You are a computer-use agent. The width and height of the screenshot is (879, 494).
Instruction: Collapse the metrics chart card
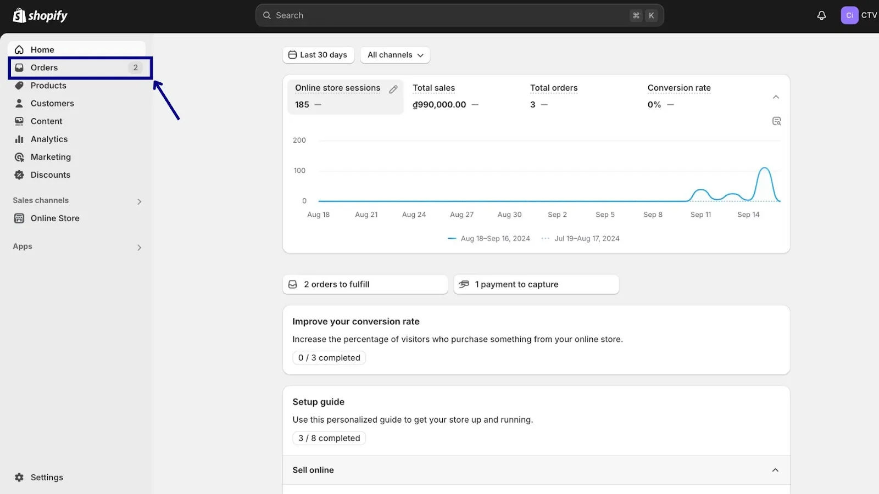(776, 97)
